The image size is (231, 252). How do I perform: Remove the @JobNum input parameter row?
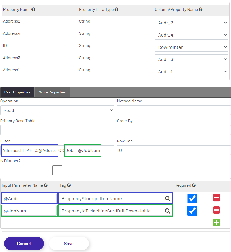[x=216, y=210]
